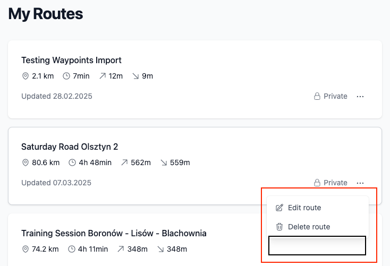Click lock icon on Saturday Road Olsztyn card
This screenshot has height=266, width=390.
coord(317,183)
